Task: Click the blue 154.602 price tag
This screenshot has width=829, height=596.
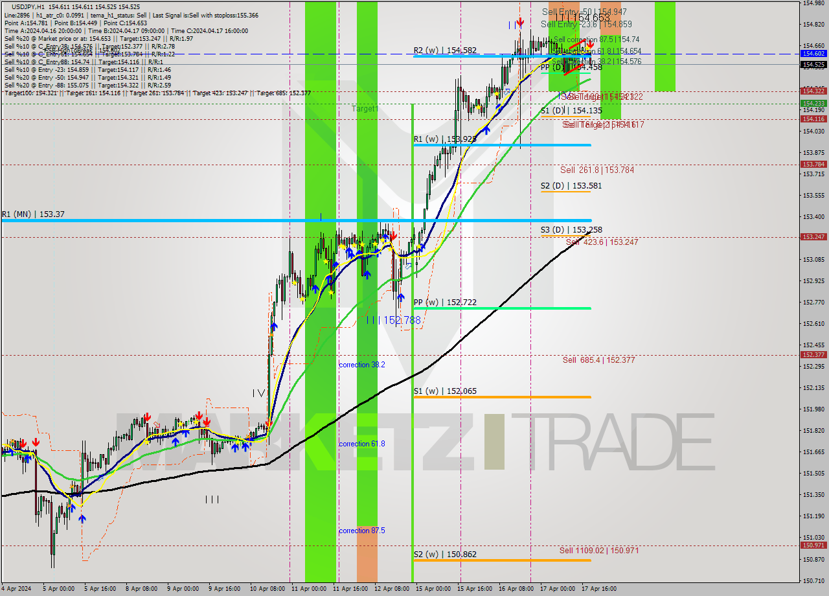Action: click(x=813, y=54)
